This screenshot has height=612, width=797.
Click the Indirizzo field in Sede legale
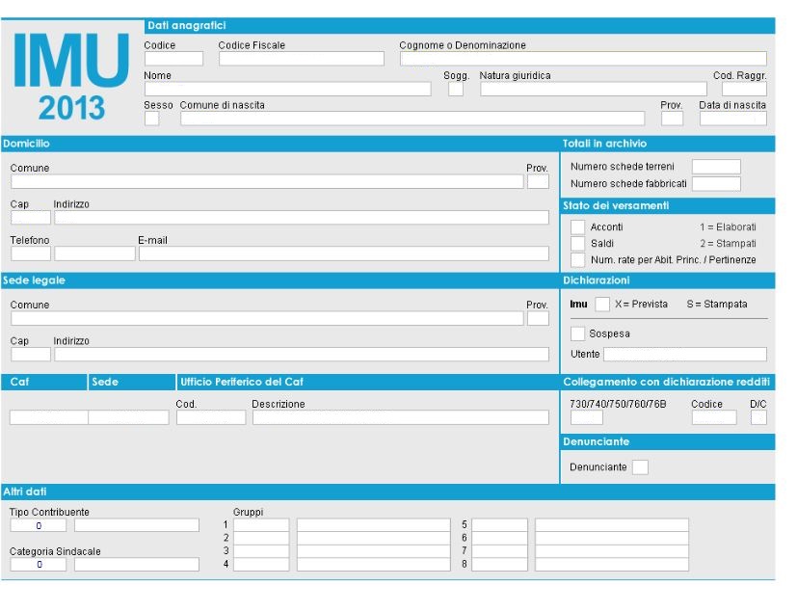point(301,355)
